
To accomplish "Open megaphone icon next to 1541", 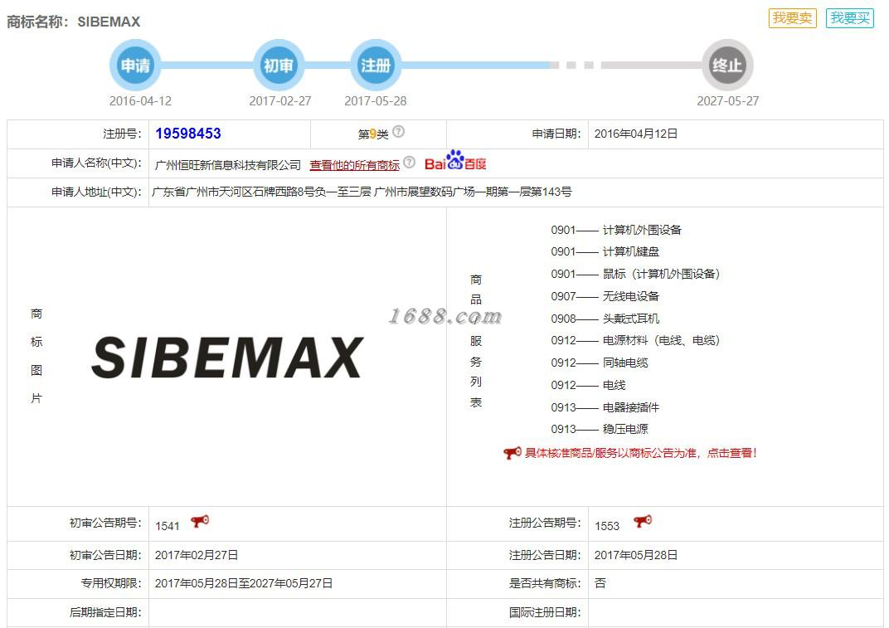I will [x=200, y=521].
